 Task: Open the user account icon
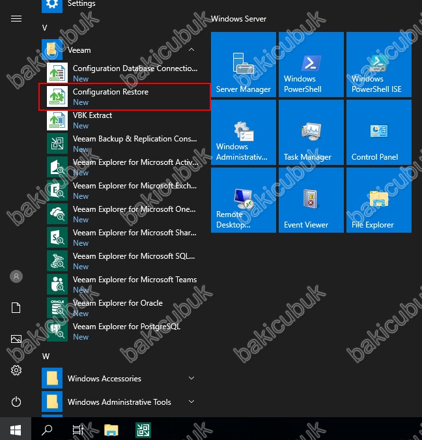[16, 276]
